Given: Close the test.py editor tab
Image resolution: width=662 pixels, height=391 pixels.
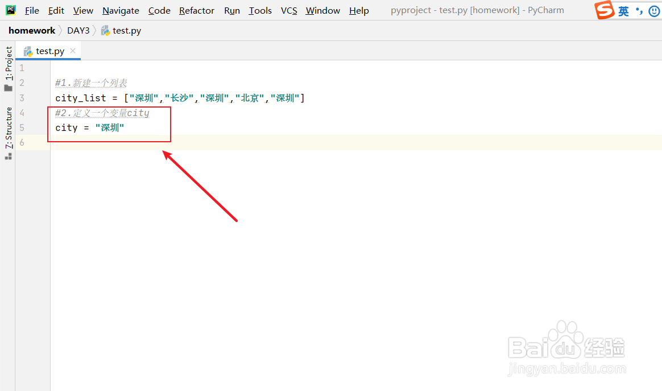Looking at the screenshot, I should pos(73,51).
